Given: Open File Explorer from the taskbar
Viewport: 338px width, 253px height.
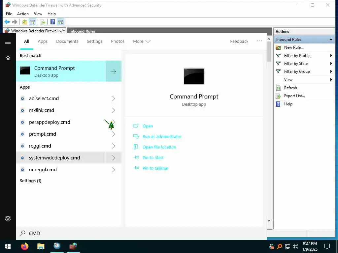Looking at the screenshot, I should coord(41,246).
